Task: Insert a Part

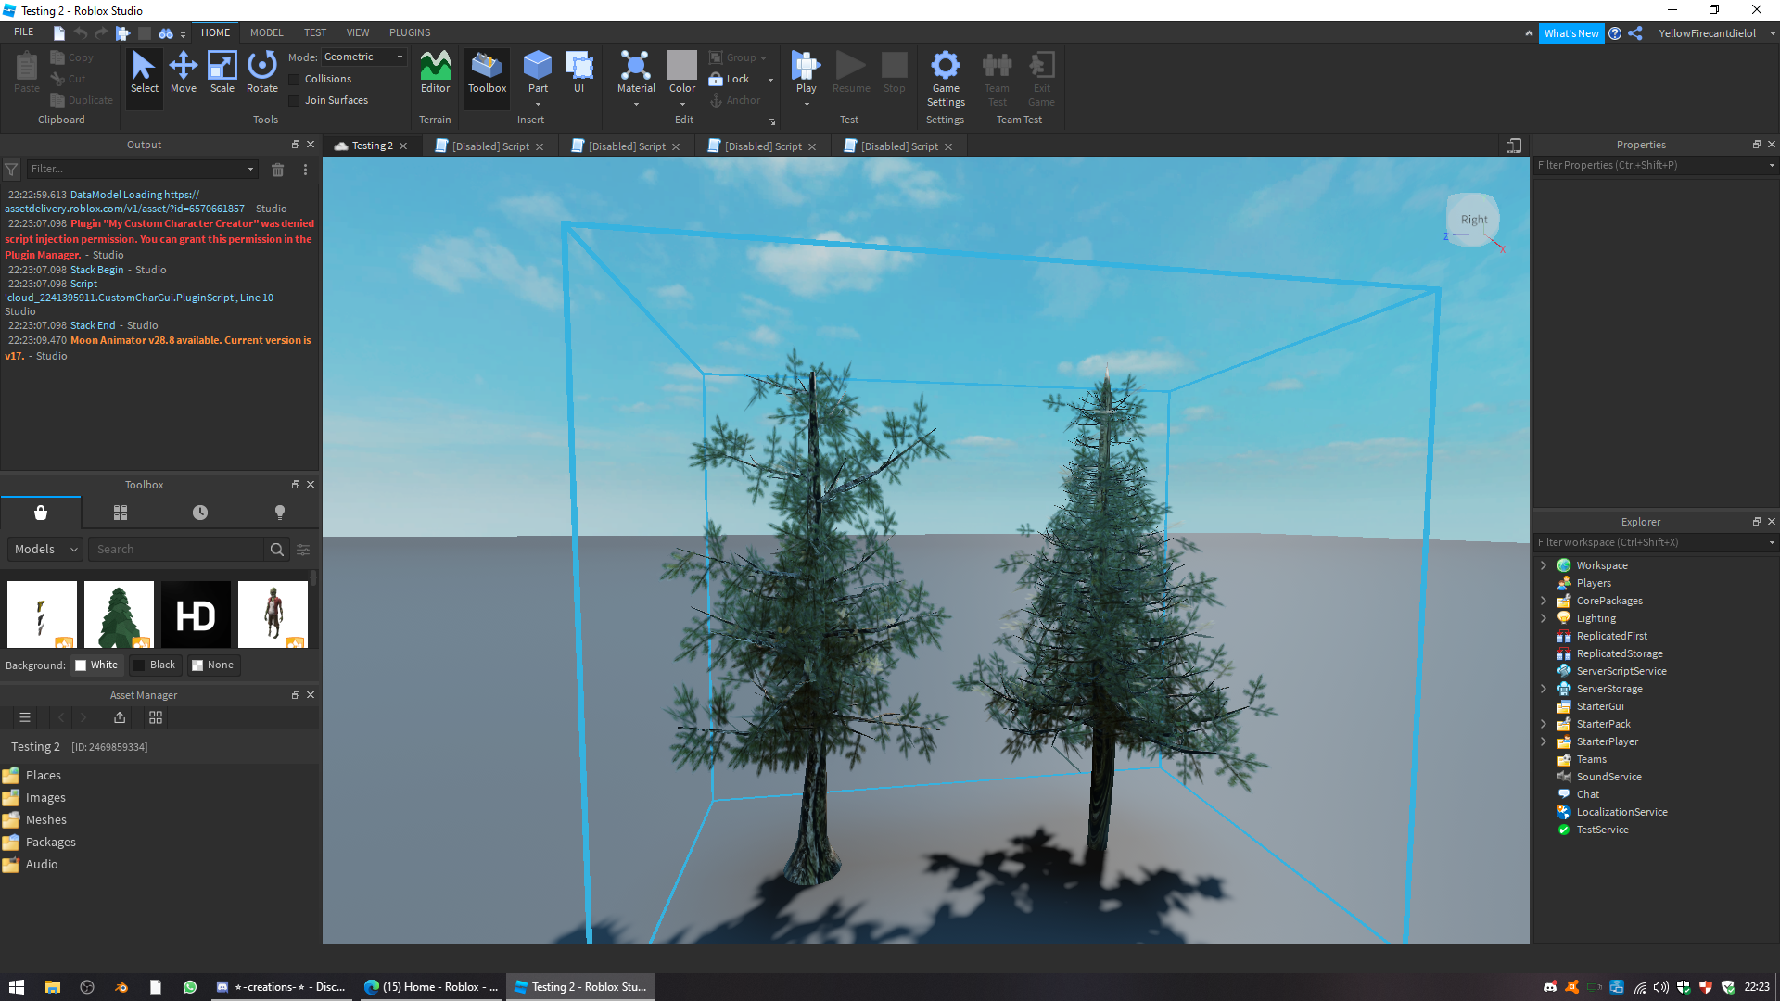Action: 538,73
